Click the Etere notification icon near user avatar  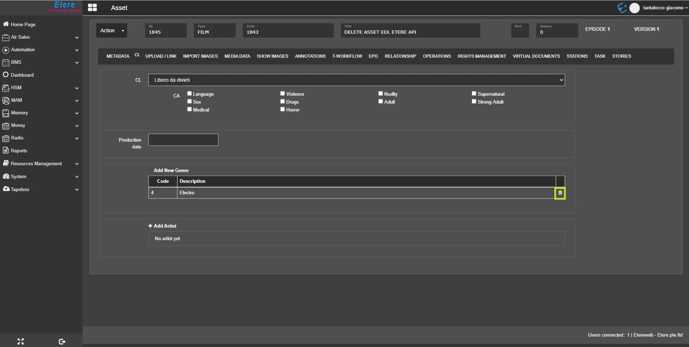621,8
